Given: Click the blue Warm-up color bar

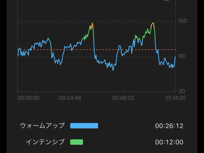Looking at the screenshot, I should pyautogui.click(x=84, y=126).
